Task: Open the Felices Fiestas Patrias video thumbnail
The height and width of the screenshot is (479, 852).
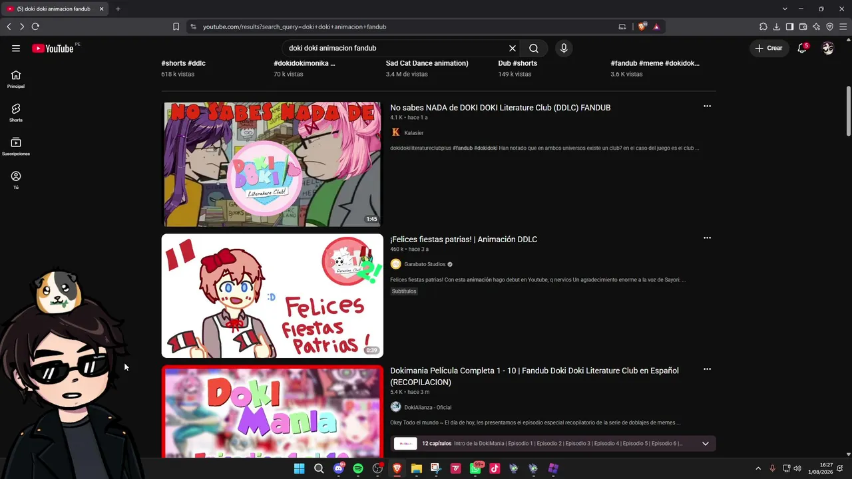Action: 272,295
